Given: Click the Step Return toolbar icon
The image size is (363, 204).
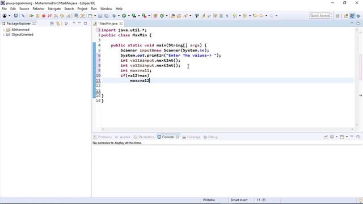Looking at the screenshot, I should coord(68,16).
